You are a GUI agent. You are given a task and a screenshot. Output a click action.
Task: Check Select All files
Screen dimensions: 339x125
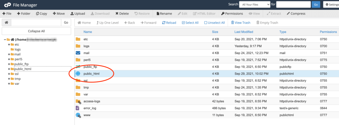[x=190, y=23]
